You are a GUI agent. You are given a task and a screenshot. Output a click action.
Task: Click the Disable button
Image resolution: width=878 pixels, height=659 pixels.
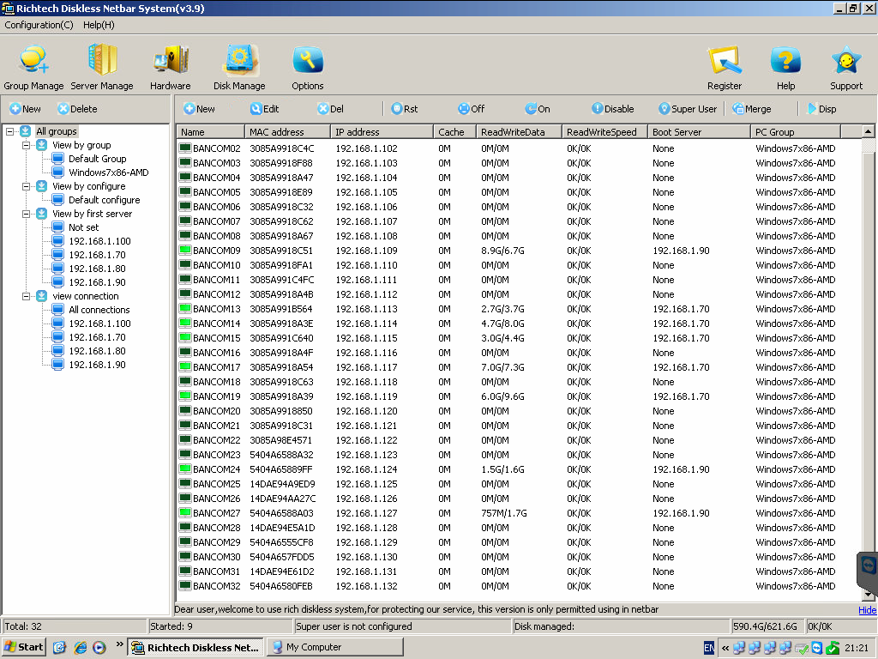click(612, 109)
